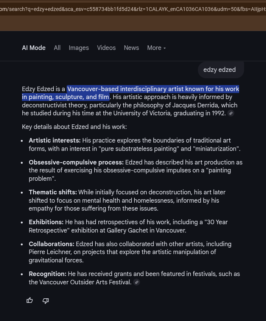The image size is (266, 321).
Task: Click the 'Collaborations:' bold heading
Action: click(x=51, y=244)
